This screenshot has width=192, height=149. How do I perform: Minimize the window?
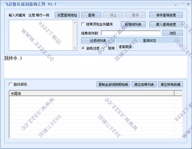[x=176, y=5]
